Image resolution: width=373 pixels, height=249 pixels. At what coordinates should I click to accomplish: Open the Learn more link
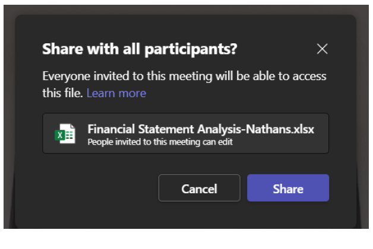(116, 93)
